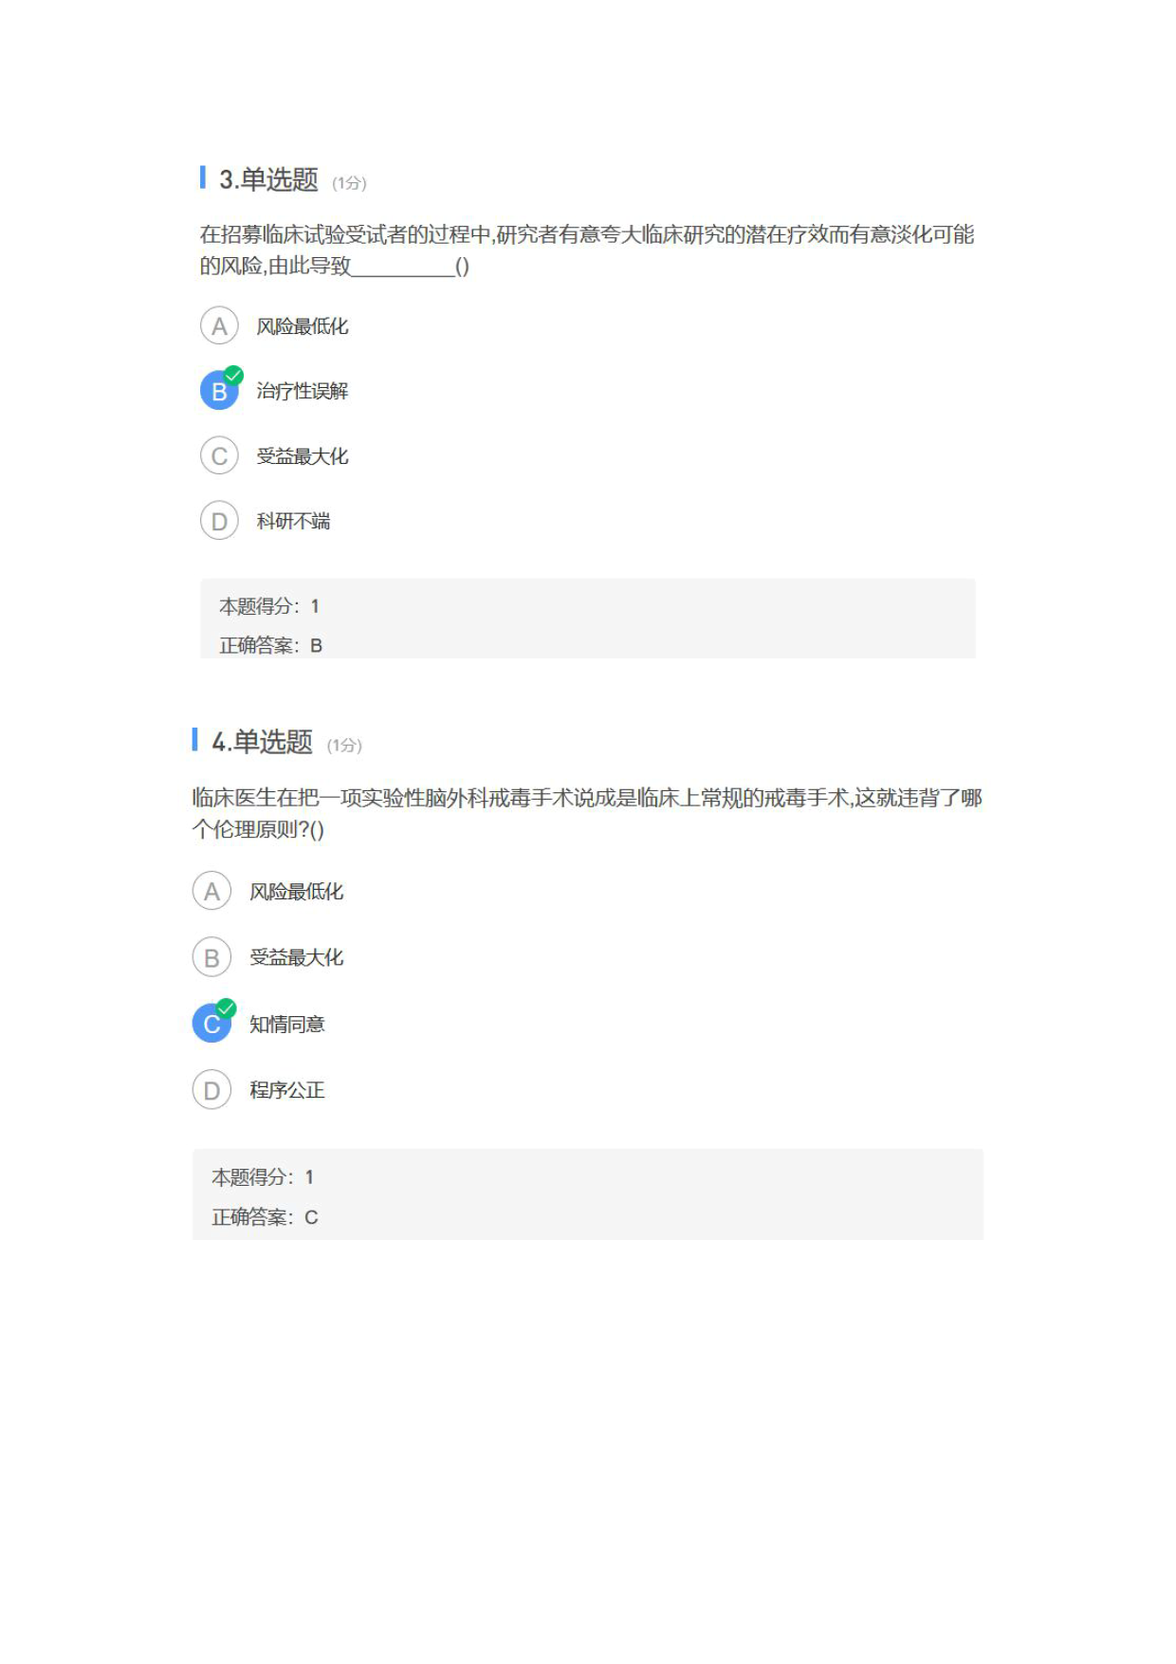
Task: Click the 3.单选题 heading
Action: (268, 179)
